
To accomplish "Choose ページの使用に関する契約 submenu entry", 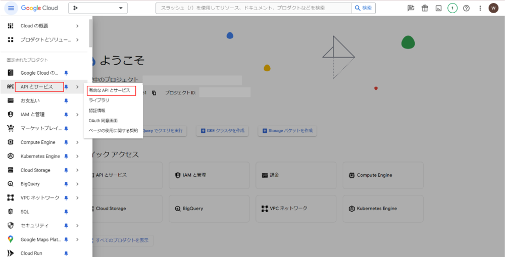I will [113, 130].
